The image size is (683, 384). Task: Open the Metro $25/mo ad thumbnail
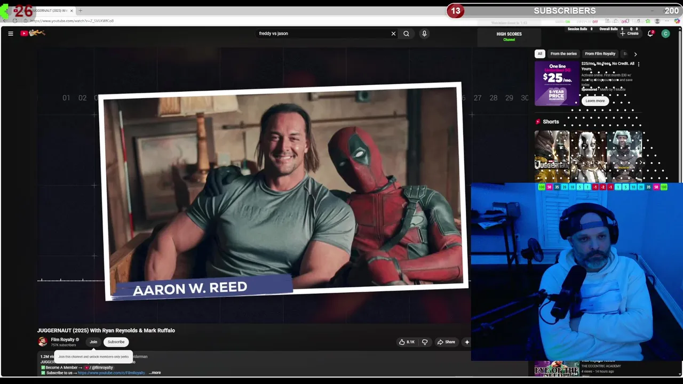(x=557, y=83)
